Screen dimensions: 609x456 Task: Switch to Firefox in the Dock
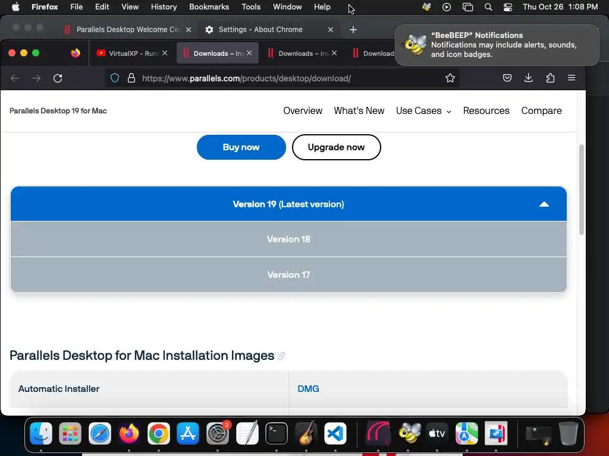[129, 433]
